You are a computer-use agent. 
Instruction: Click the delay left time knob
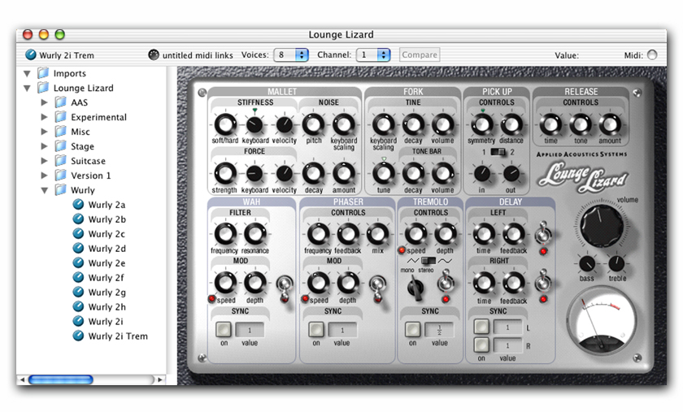coord(484,234)
